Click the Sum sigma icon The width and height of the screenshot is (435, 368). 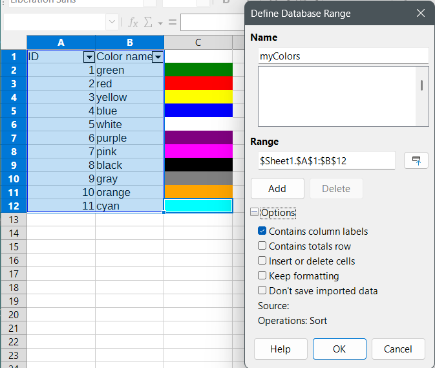148,23
